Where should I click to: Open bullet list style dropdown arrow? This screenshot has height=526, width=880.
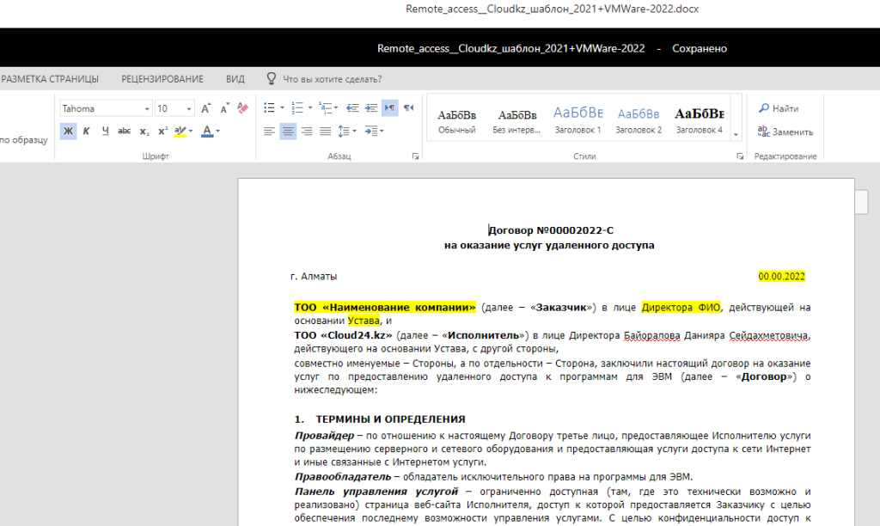(x=282, y=107)
